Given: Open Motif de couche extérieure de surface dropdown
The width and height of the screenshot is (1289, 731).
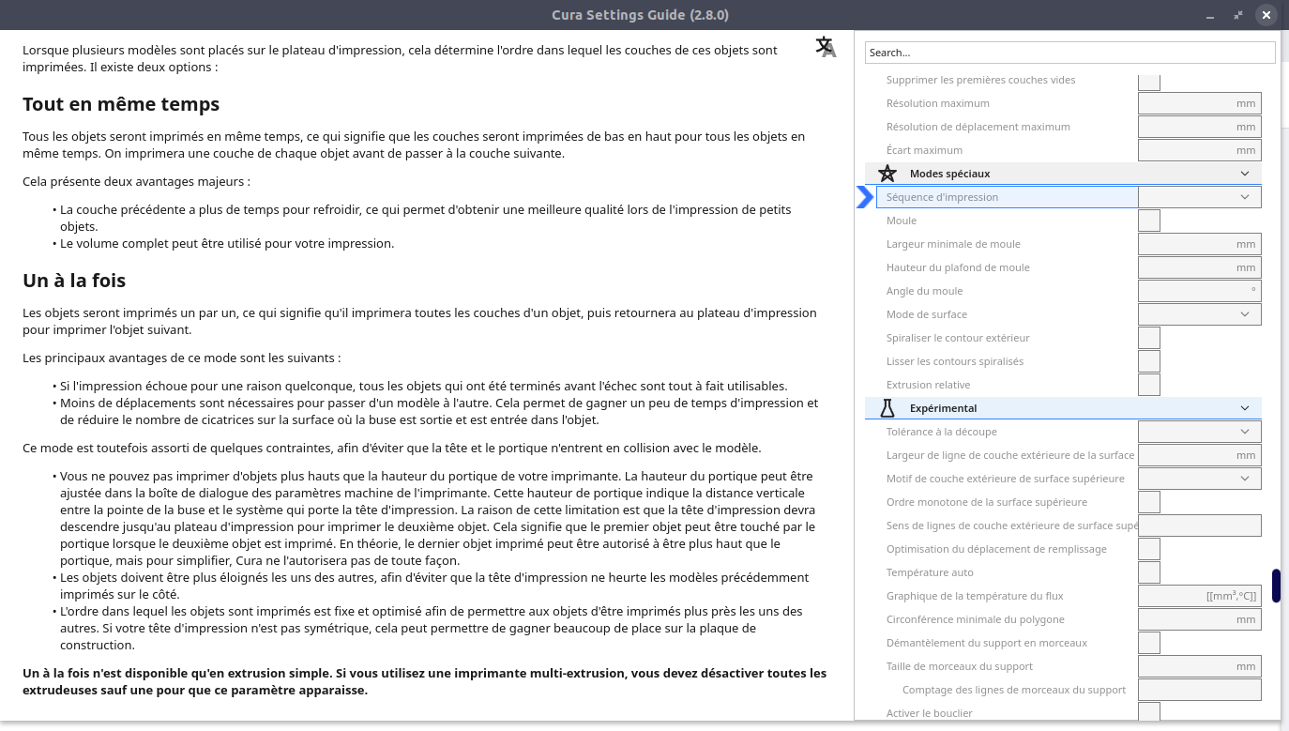Looking at the screenshot, I should coord(1200,479).
